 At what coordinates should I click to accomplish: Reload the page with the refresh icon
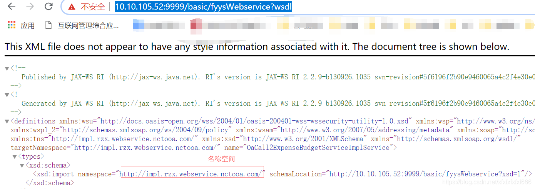(x=48, y=7)
